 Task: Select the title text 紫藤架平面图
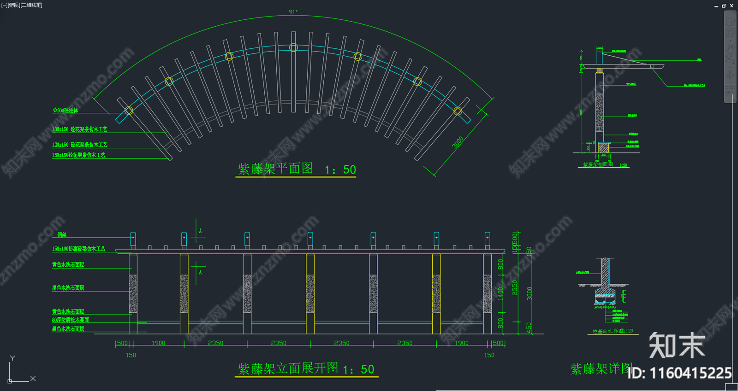pos(276,169)
